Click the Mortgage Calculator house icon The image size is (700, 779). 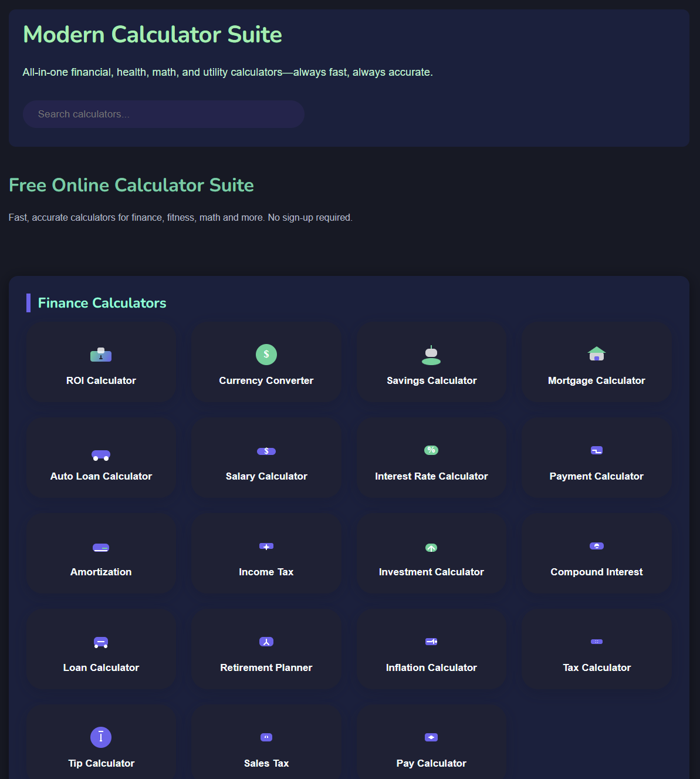[x=596, y=354]
